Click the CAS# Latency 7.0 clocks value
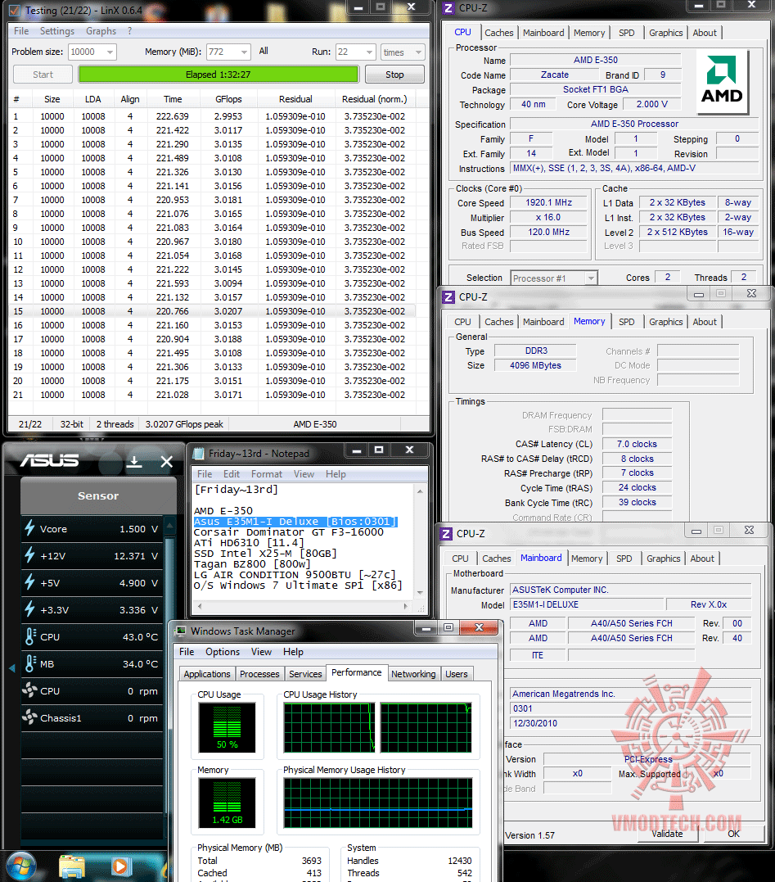Screen dimensions: 775x882 pos(637,444)
